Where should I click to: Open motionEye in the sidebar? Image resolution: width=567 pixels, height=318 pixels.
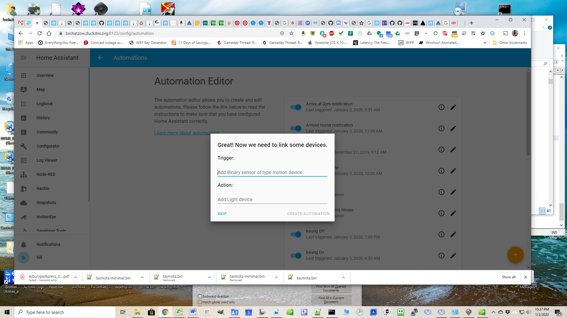[x=52, y=217]
